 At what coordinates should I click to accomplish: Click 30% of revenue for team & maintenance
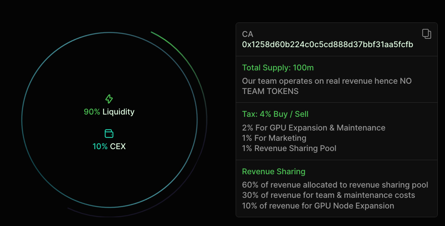tap(328, 195)
